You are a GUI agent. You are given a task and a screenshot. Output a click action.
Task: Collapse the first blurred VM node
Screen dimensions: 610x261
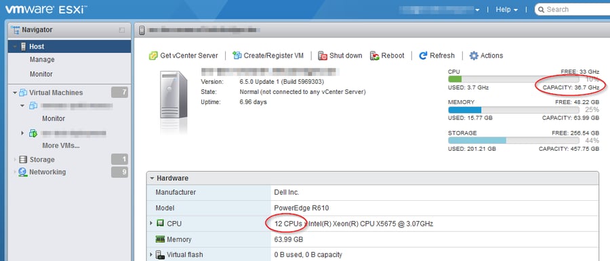22,105
